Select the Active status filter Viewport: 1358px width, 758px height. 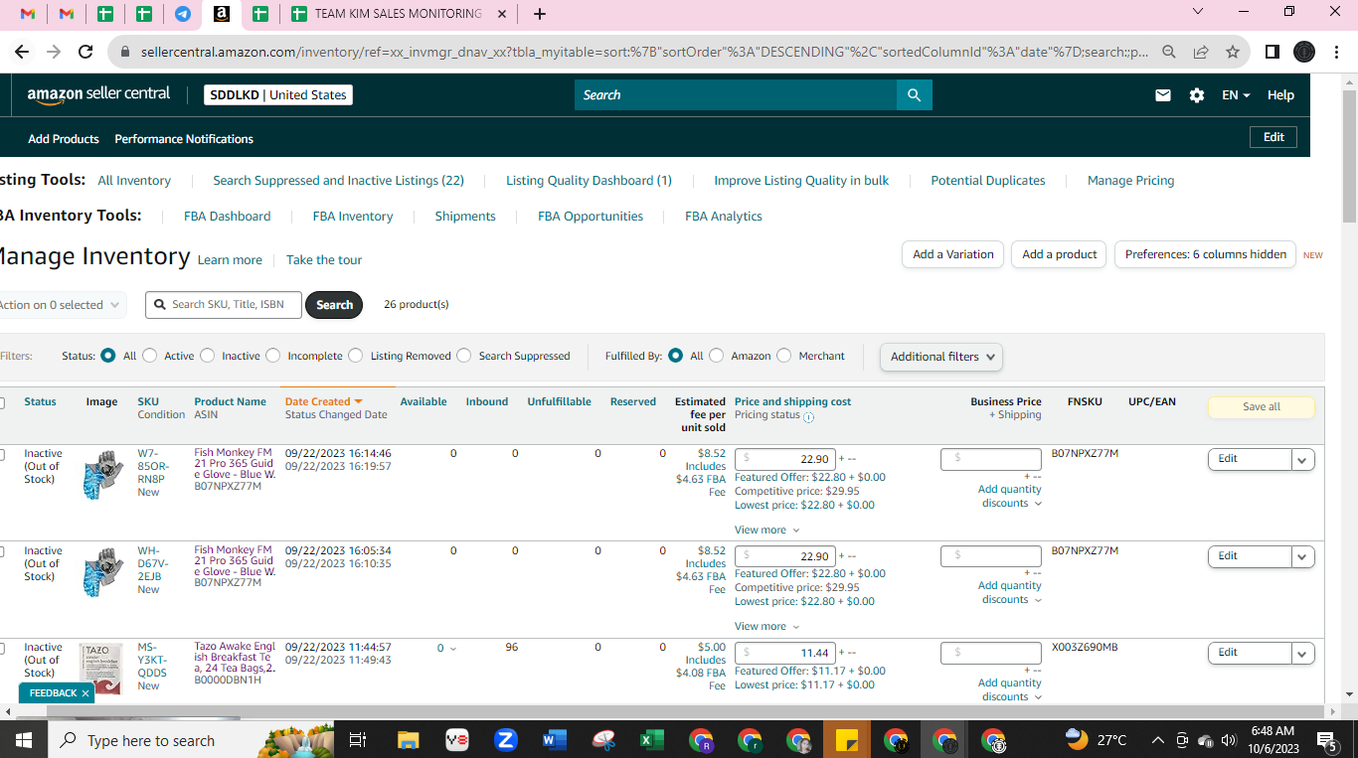click(150, 356)
